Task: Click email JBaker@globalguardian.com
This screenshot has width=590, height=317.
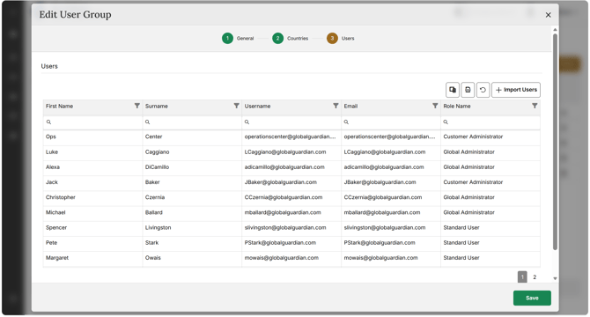Action: coord(380,182)
